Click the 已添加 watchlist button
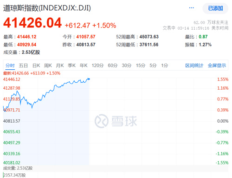 [215, 8]
